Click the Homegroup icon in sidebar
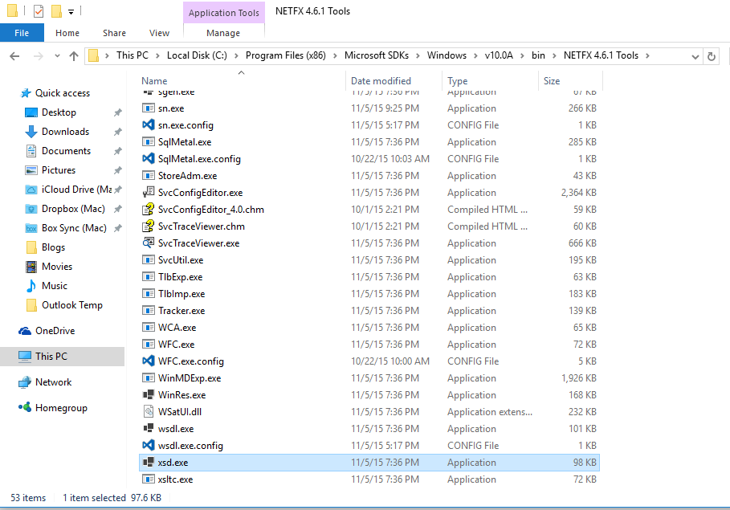This screenshot has width=730, height=510. [25, 407]
